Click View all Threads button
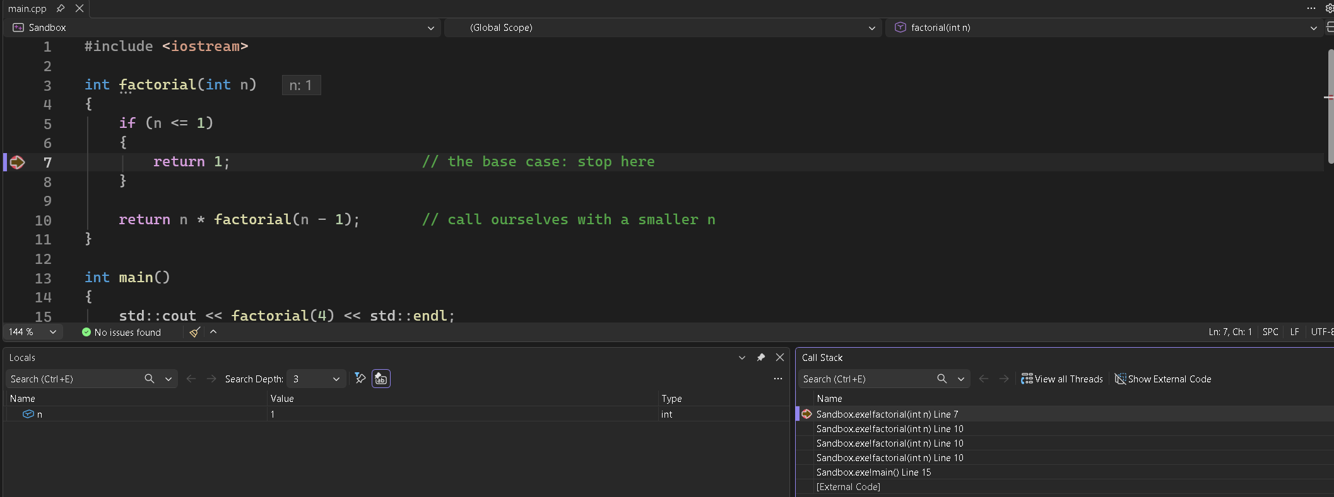 click(x=1062, y=379)
